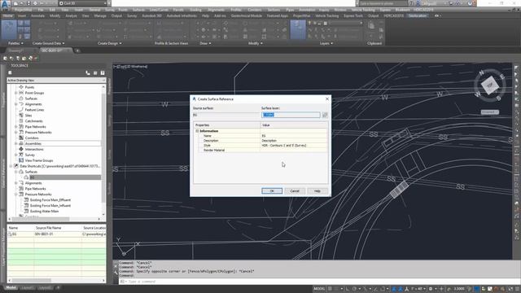Click the Render Material property row

coord(260,150)
